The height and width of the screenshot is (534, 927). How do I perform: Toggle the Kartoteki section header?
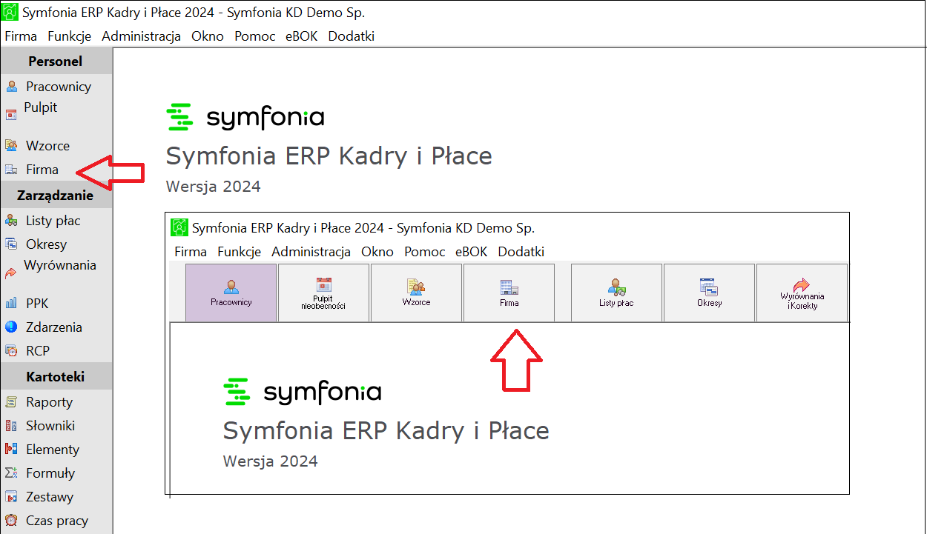coord(56,377)
